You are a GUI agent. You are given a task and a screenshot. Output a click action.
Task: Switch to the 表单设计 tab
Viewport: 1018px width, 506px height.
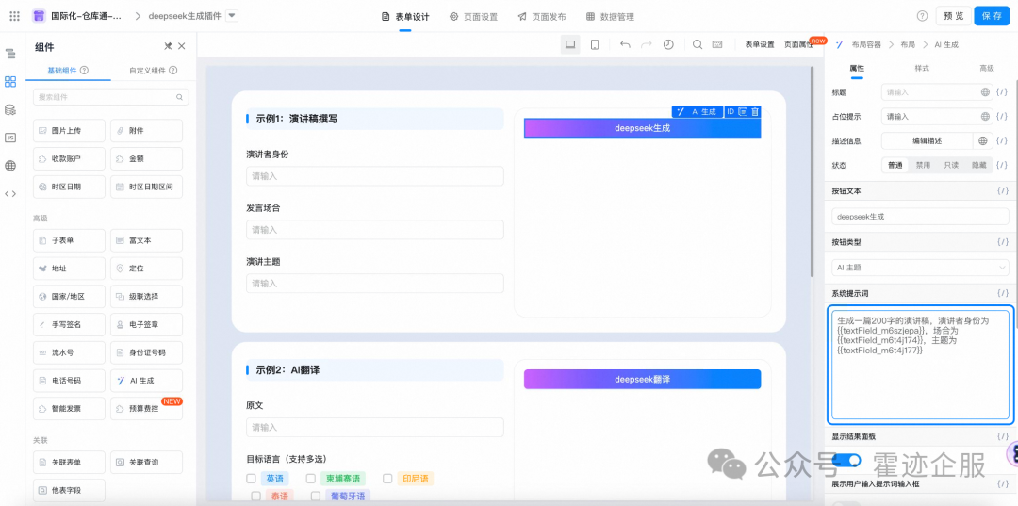click(405, 17)
